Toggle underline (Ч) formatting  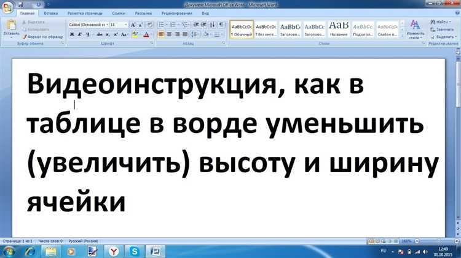pyautogui.click(x=87, y=34)
